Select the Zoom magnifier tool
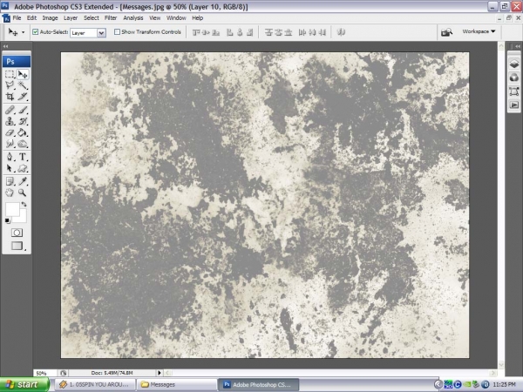 [x=23, y=193]
